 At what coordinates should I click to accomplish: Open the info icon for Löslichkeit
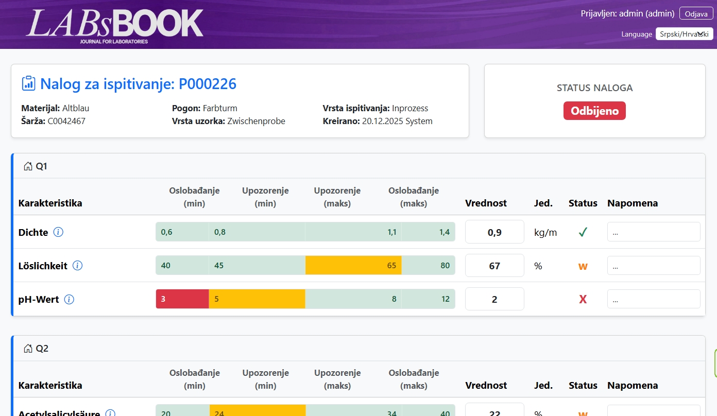(78, 266)
